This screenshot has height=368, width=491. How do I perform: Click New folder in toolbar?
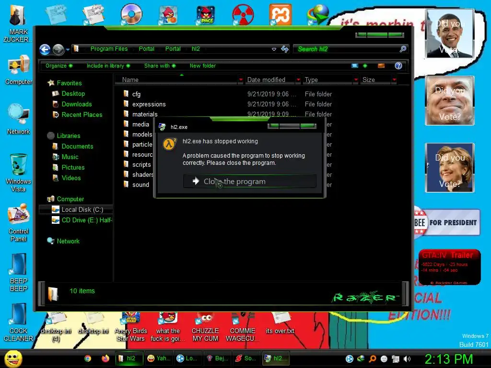(x=203, y=66)
